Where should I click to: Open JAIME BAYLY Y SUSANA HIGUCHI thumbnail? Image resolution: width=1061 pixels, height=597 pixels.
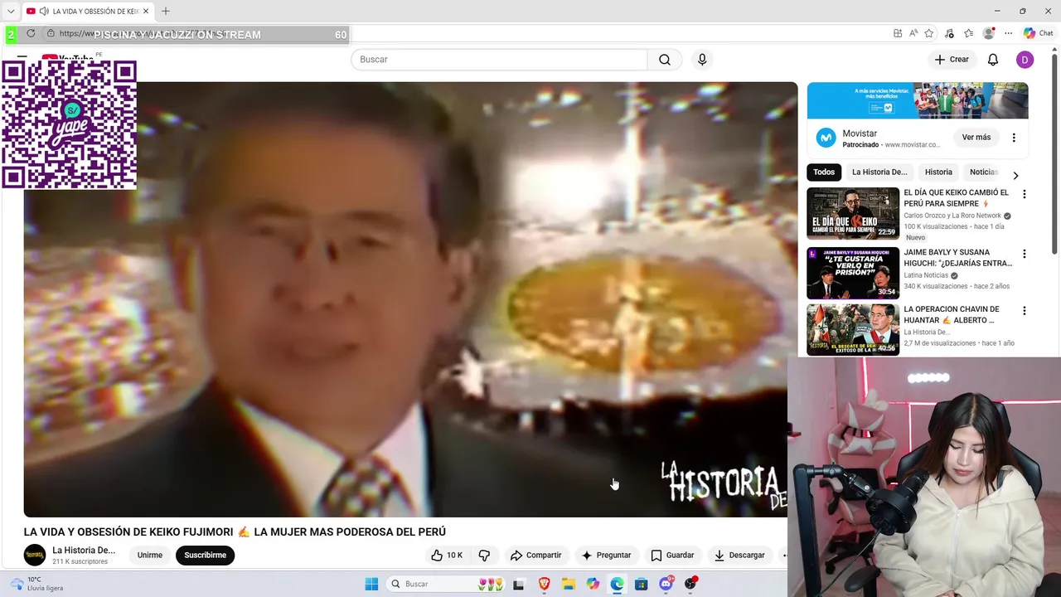[853, 273]
